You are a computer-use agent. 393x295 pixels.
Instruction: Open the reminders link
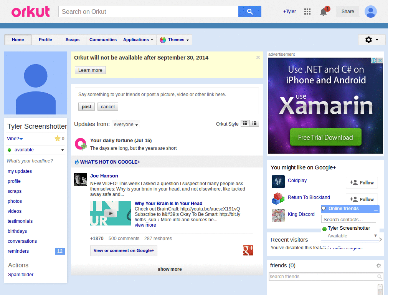(x=18, y=251)
